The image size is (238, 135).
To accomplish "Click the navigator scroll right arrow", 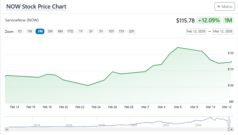I will 232,130.
